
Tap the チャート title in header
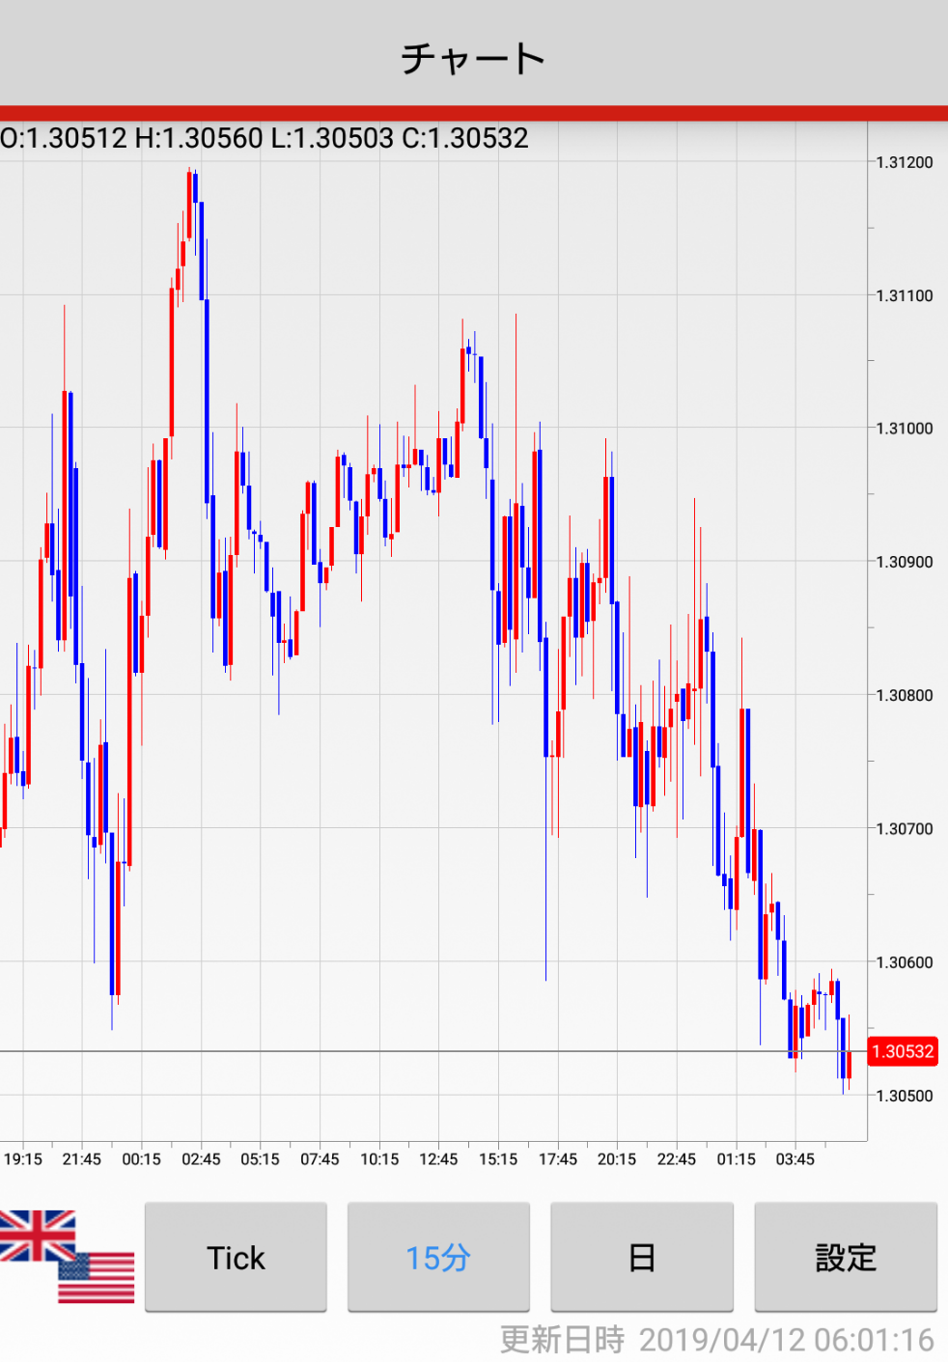point(473,58)
